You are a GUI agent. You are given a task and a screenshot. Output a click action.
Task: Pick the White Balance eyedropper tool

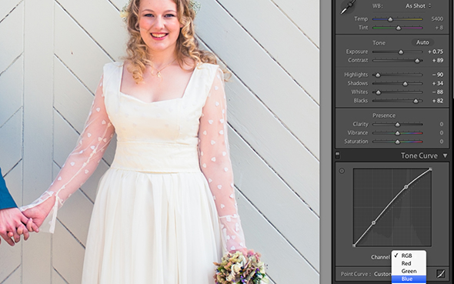(347, 7)
